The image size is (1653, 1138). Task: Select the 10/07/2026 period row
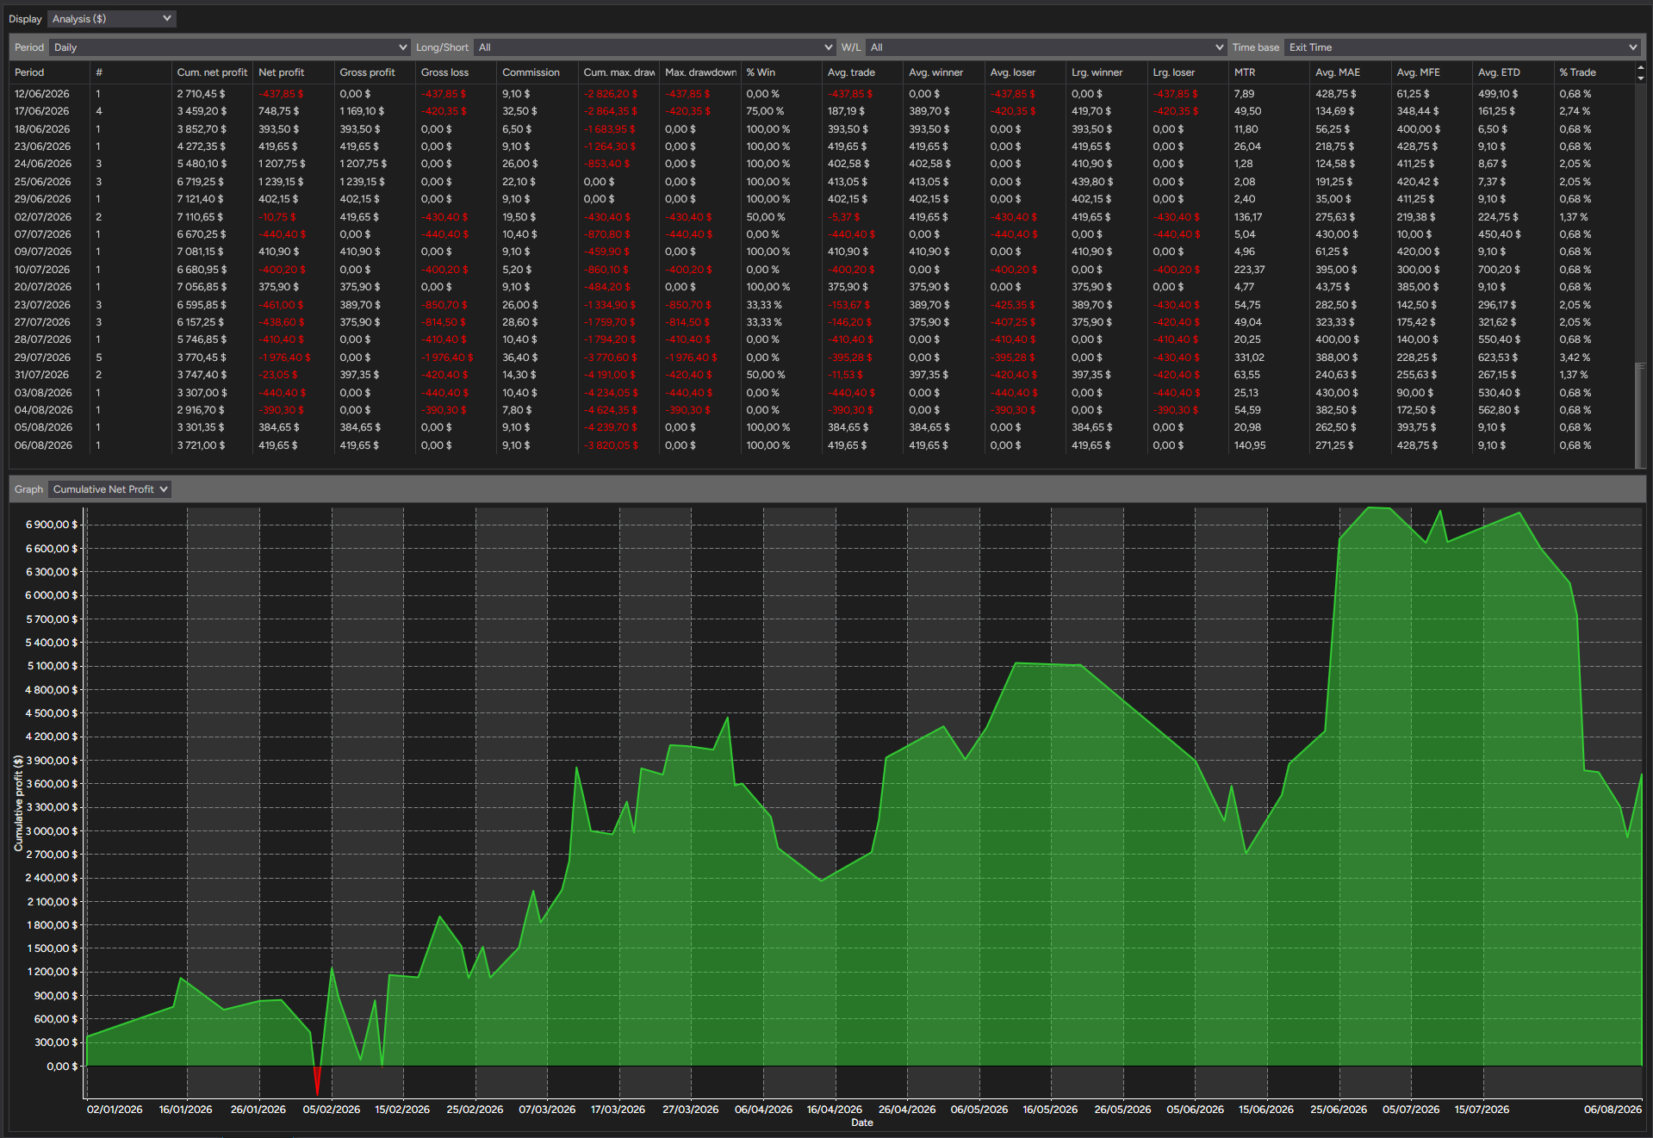[822, 270]
